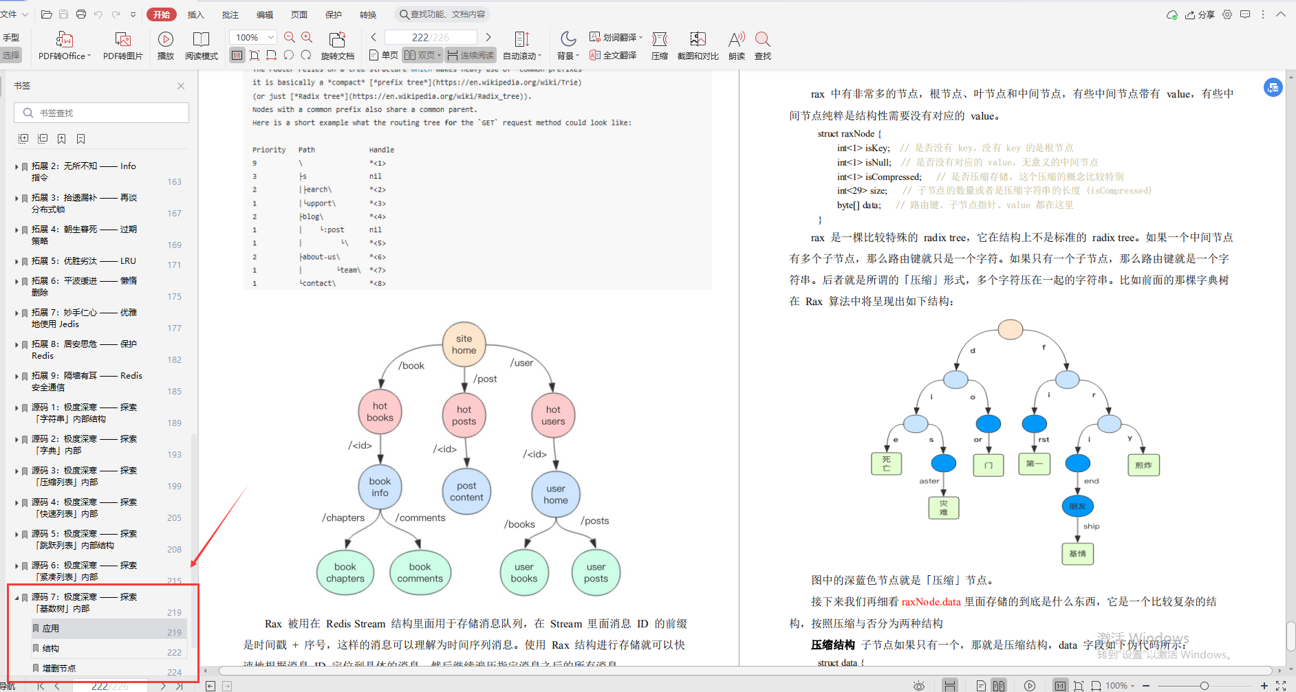Zoom out using toolbar magnifier minus
Image resolution: width=1296 pixels, height=692 pixels.
pyautogui.click(x=290, y=37)
